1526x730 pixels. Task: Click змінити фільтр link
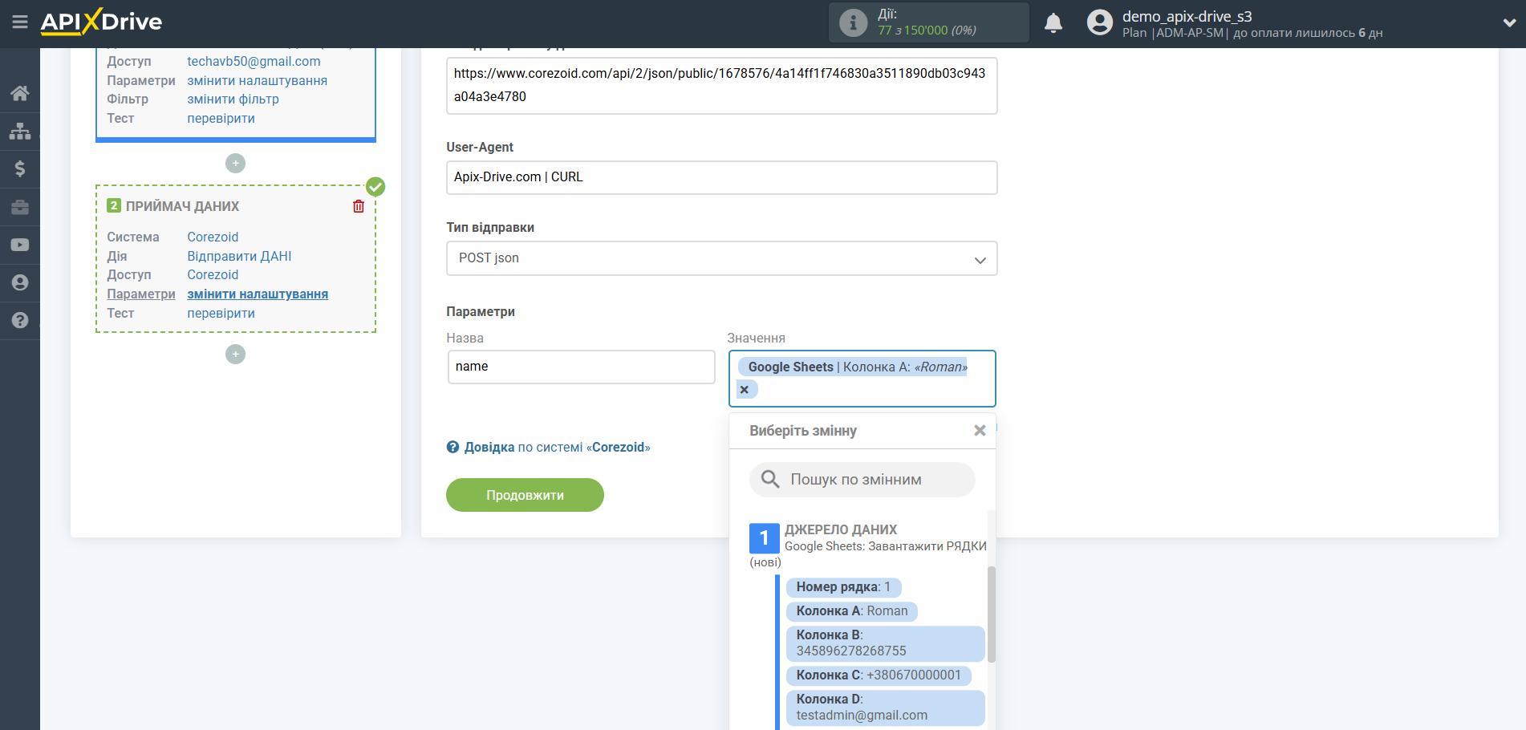point(233,99)
